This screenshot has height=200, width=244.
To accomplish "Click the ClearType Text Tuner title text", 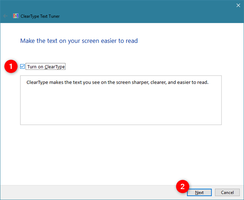I will (x=40, y=16).
